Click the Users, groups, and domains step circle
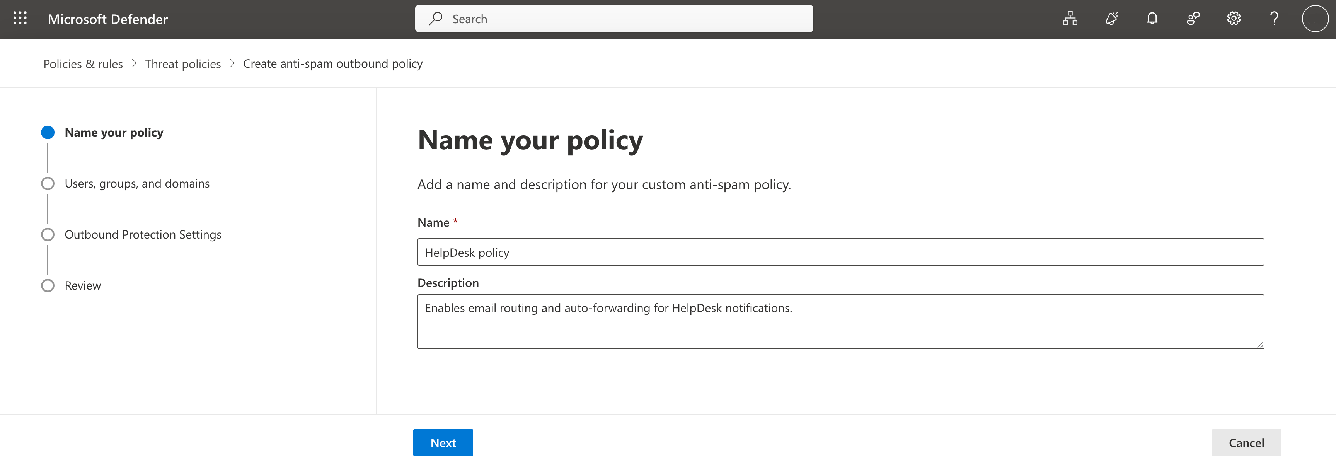 click(x=48, y=184)
